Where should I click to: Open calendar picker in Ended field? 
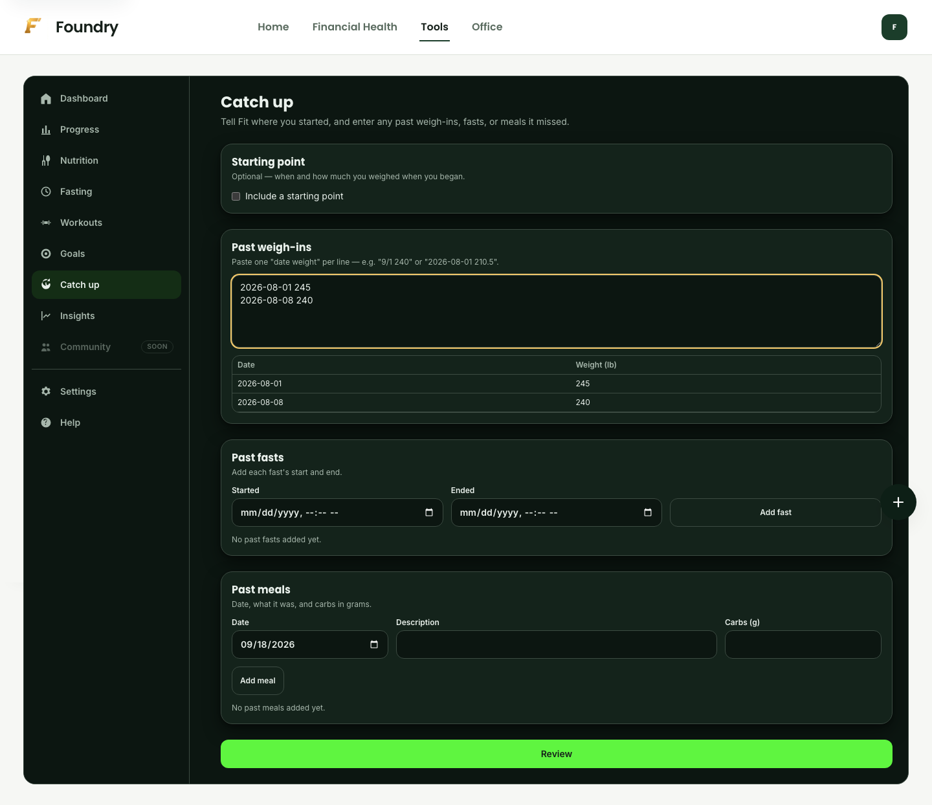(x=648, y=513)
